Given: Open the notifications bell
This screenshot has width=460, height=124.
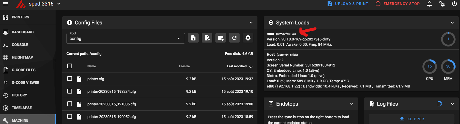Looking at the screenshot, I should pyautogui.click(x=430, y=4).
